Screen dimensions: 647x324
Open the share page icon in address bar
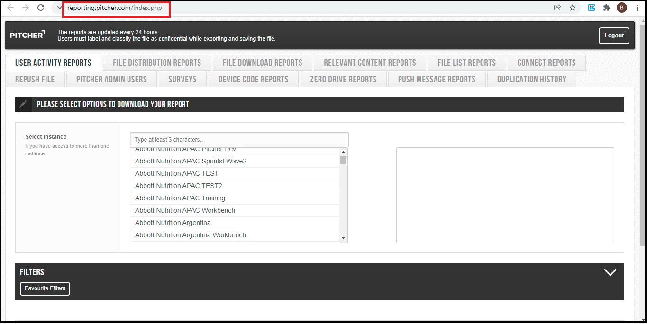[x=557, y=8]
